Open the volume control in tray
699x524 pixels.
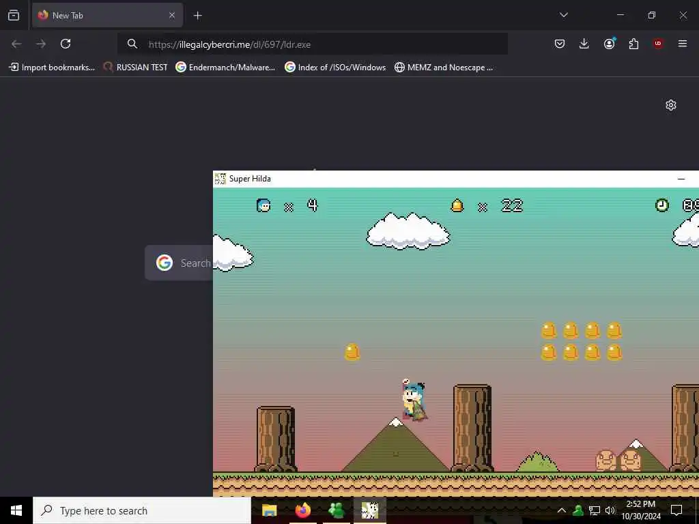610,510
